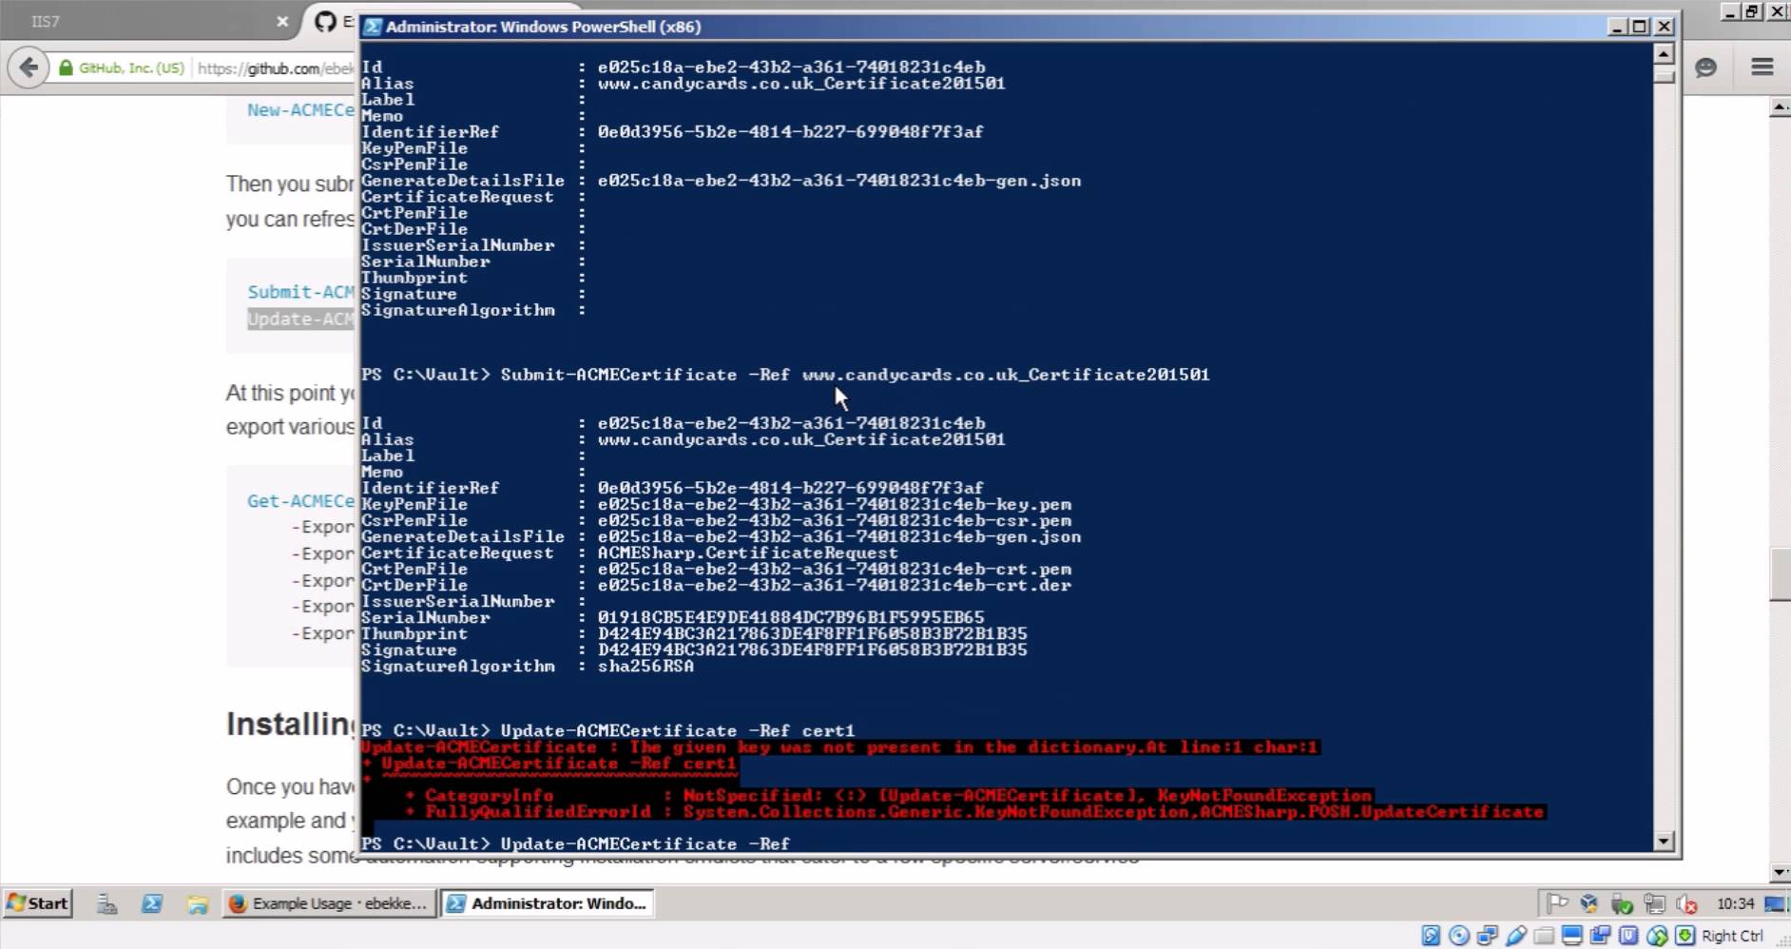Close the IIS7 browser tab
The image size is (1791, 949).
282,21
